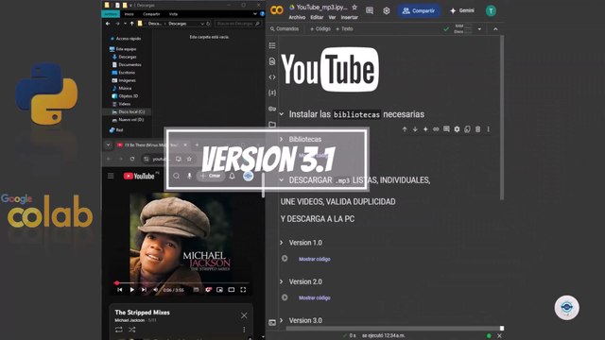Image resolution: width=605 pixels, height=340 pixels.
Task: Open Editar menu in Colab
Action: click(317, 17)
